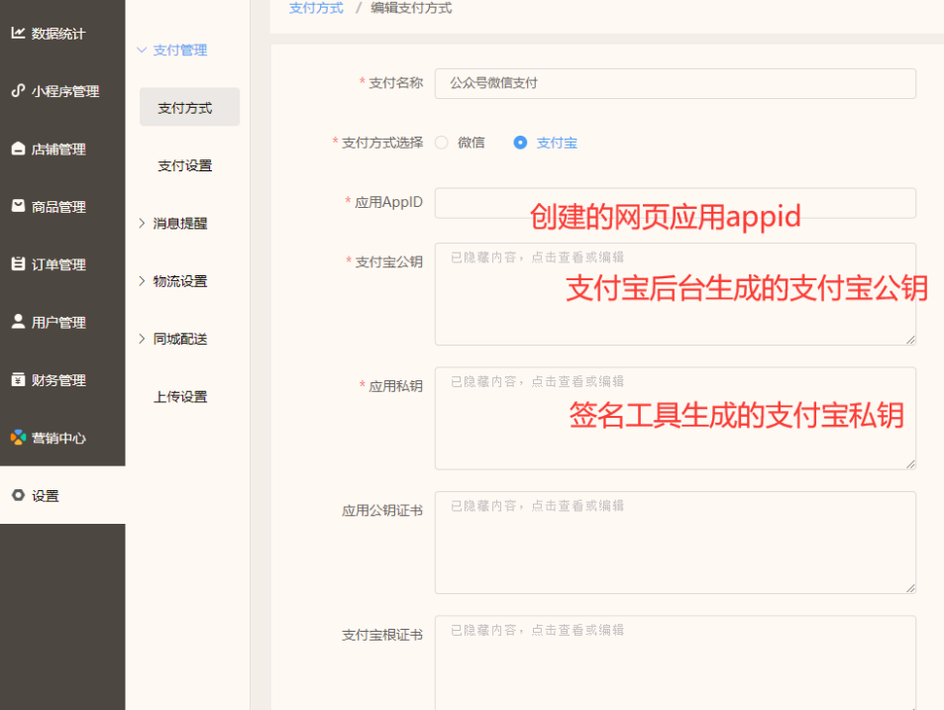The width and height of the screenshot is (944, 710).
Task: Click 支付管理 group title
Action: [x=180, y=50]
